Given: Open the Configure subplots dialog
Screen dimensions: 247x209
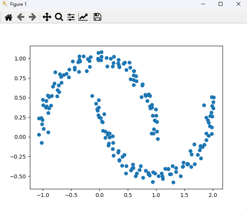Looking at the screenshot, I should 71,17.
